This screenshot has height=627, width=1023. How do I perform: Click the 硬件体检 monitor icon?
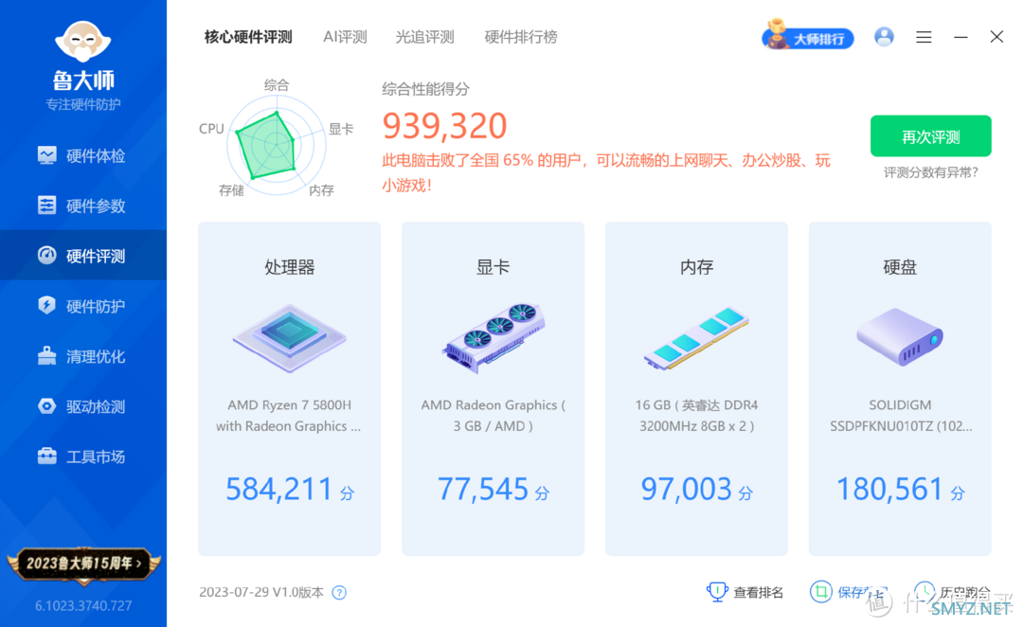coord(47,155)
